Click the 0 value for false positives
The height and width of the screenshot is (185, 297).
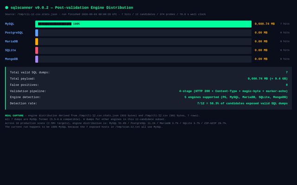[x=287, y=85]
